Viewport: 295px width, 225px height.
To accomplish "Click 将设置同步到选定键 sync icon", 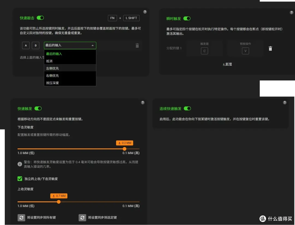I will coord(82,217).
